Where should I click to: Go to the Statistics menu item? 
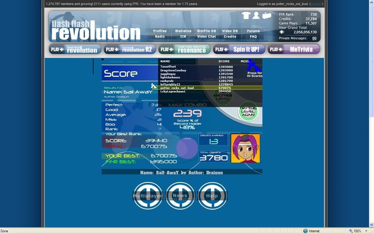point(183,31)
